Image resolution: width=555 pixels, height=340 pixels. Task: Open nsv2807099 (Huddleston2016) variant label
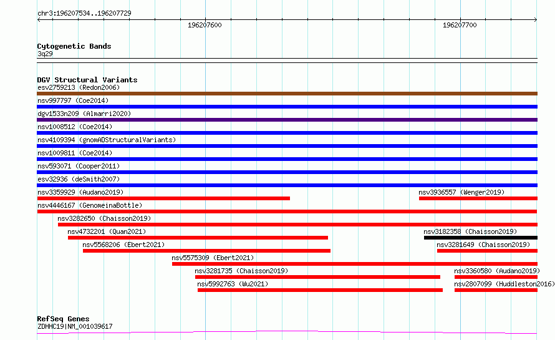pyautogui.click(x=504, y=284)
